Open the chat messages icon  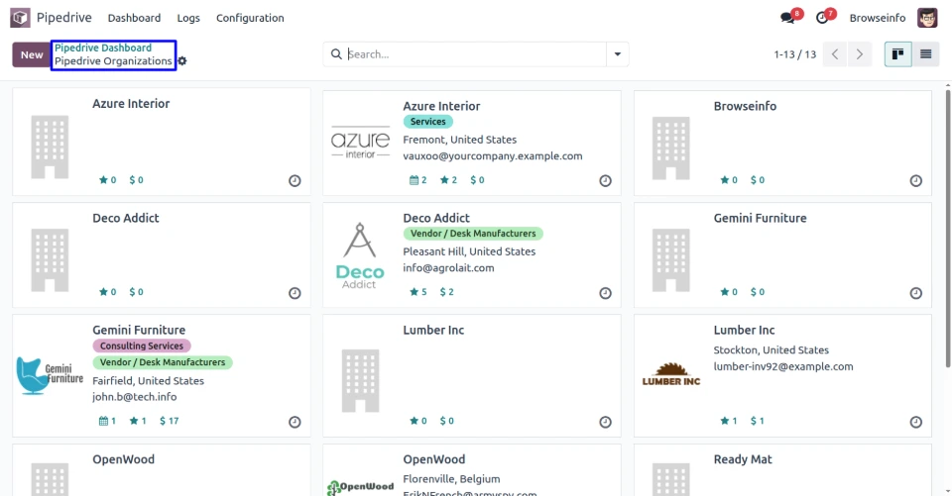787,18
